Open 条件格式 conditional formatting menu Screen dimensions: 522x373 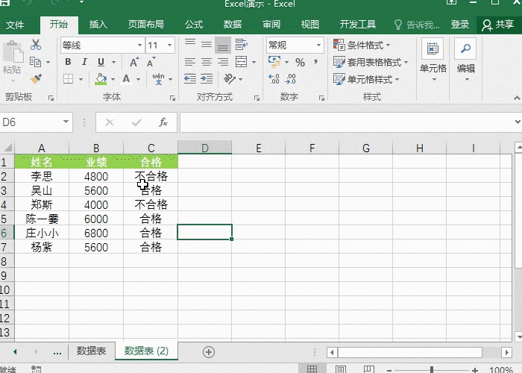click(367, 46)
